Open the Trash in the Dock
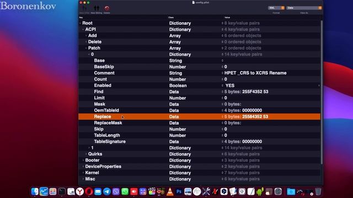353x198 pixels. pos(318,192)
